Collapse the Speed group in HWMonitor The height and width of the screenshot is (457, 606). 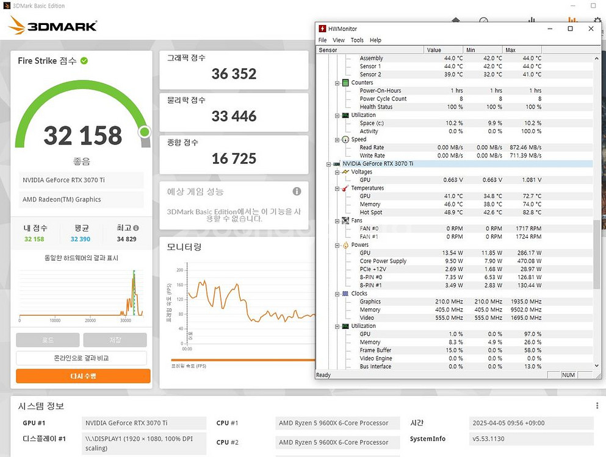coord(337,140)
